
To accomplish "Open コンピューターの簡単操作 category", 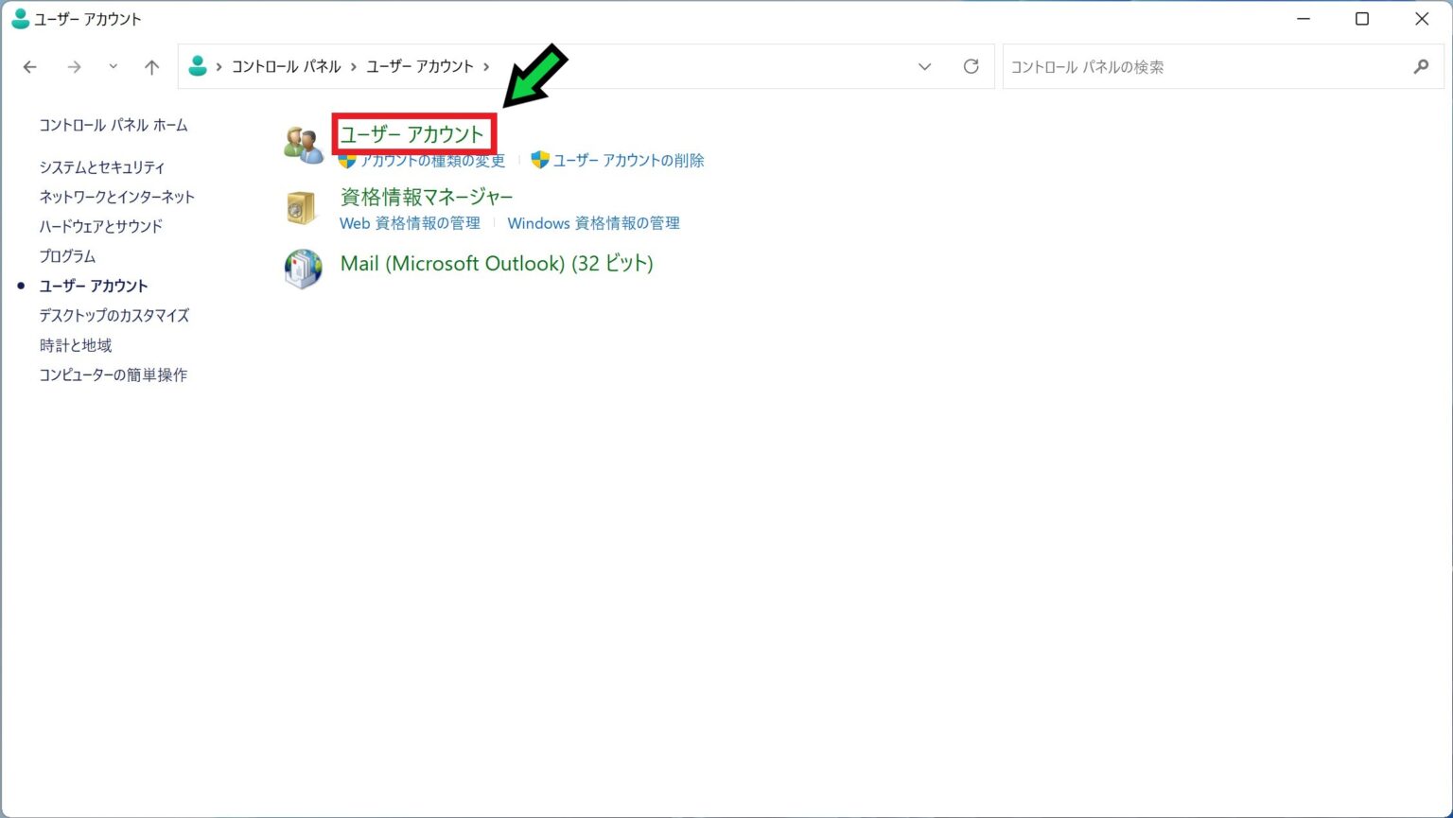I will (x=114, y=375).
